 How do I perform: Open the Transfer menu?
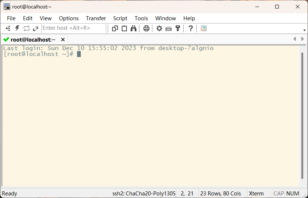click(96, 18)
